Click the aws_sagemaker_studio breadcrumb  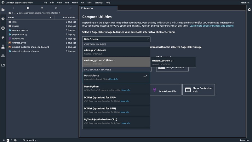30,13
